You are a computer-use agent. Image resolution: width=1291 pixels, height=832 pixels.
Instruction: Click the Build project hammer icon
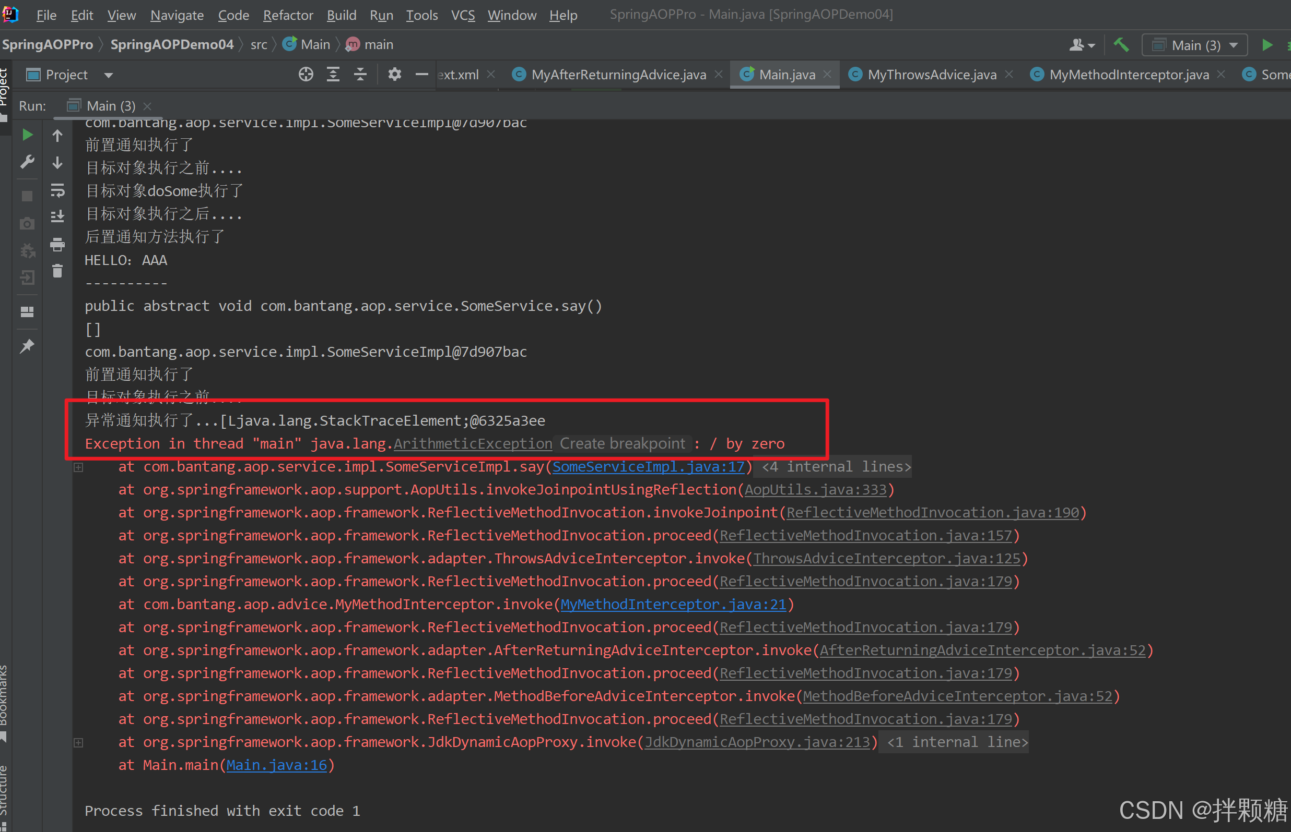[1121, 45]
